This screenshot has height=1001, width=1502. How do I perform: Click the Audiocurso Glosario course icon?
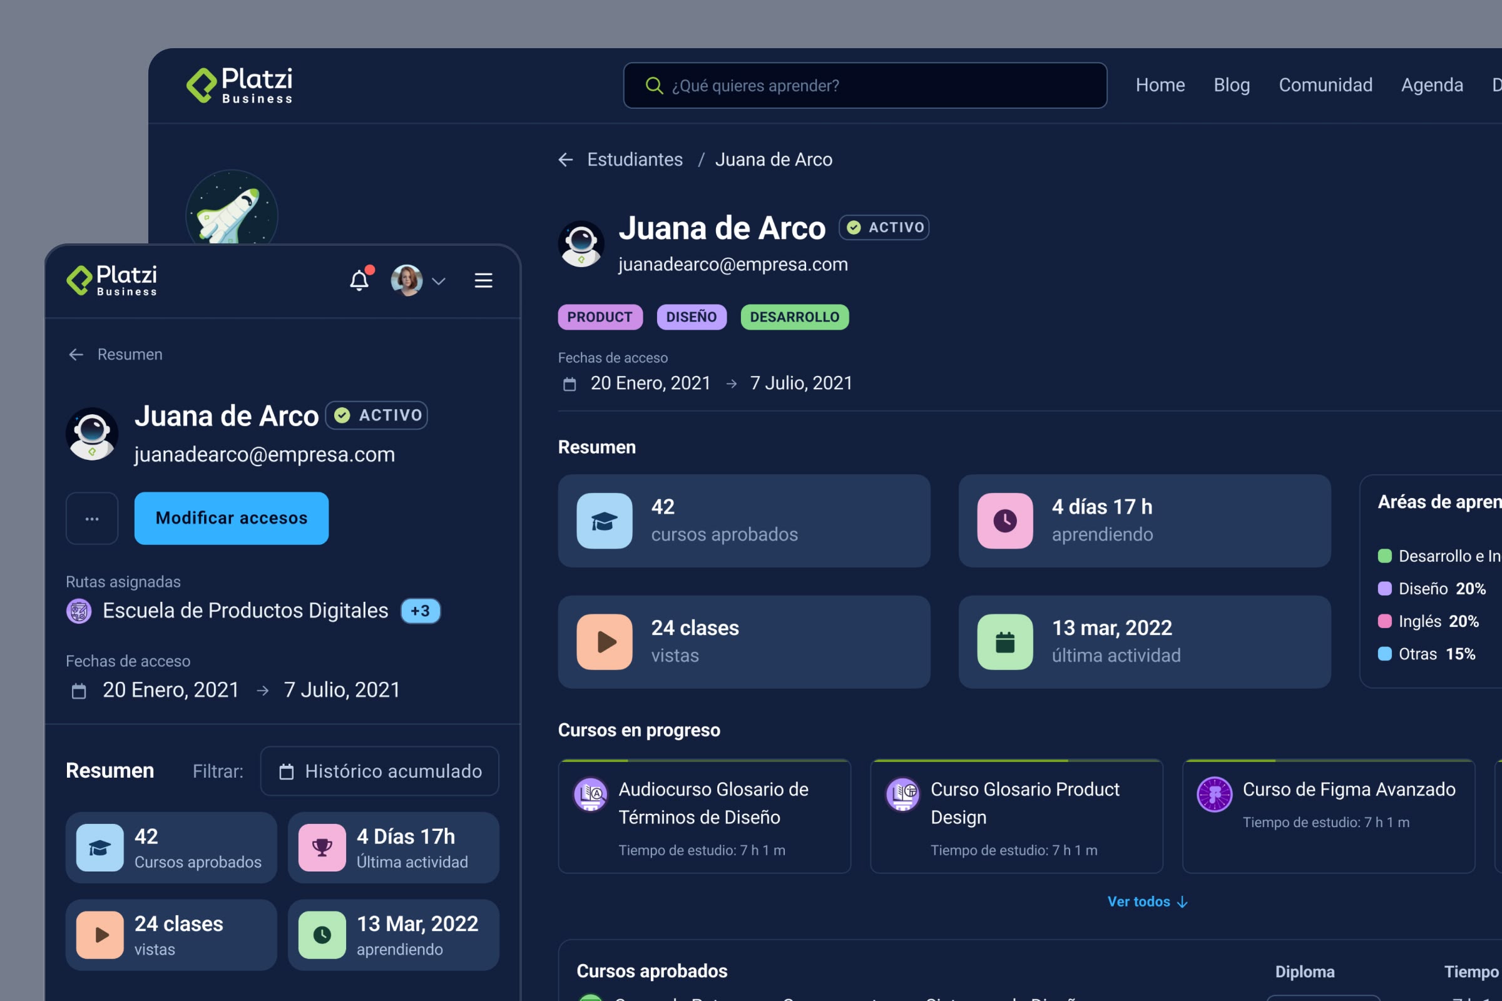click(590, 794)
